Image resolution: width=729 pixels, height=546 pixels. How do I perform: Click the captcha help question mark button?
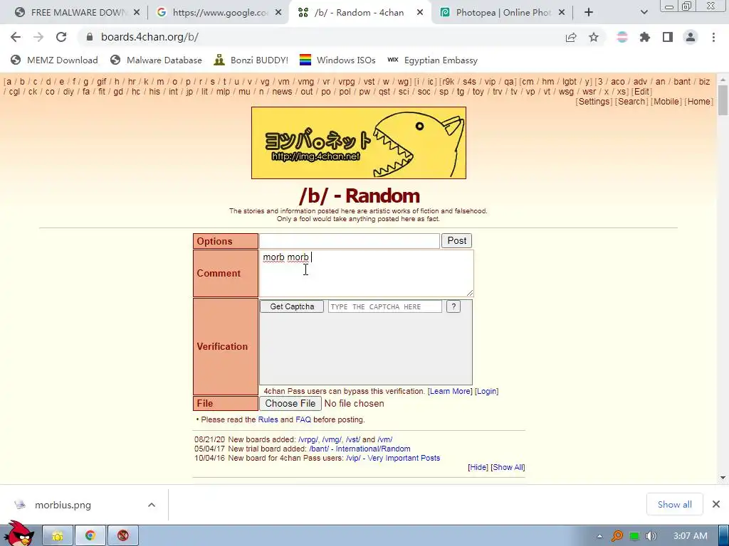[453, 306]
